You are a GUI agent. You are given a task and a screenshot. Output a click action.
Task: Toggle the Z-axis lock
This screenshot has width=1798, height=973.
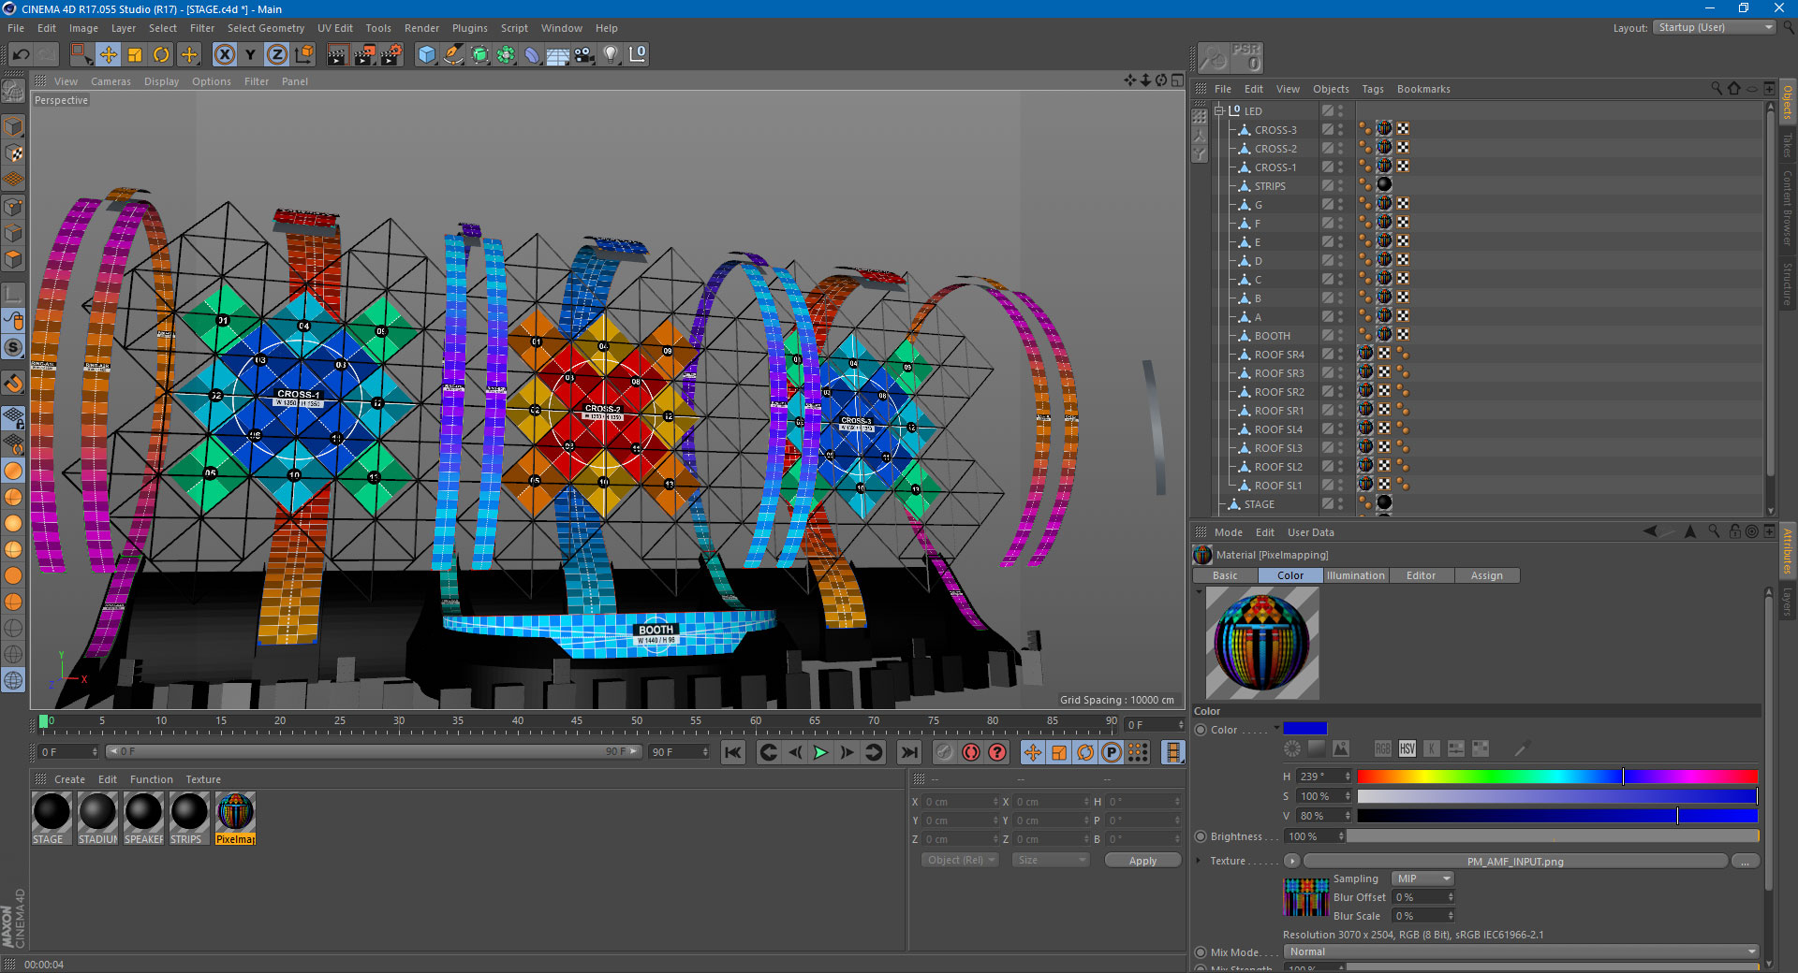(277, 55)
